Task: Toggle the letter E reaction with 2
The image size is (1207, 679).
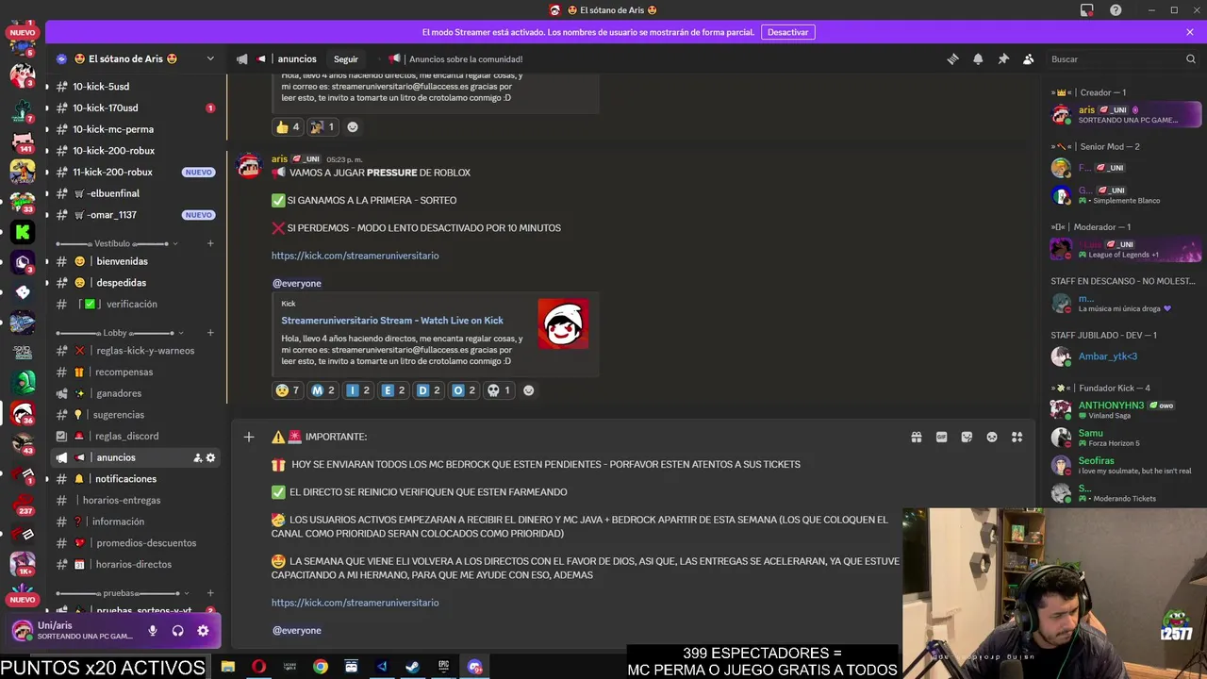Action: coord(392,390)
